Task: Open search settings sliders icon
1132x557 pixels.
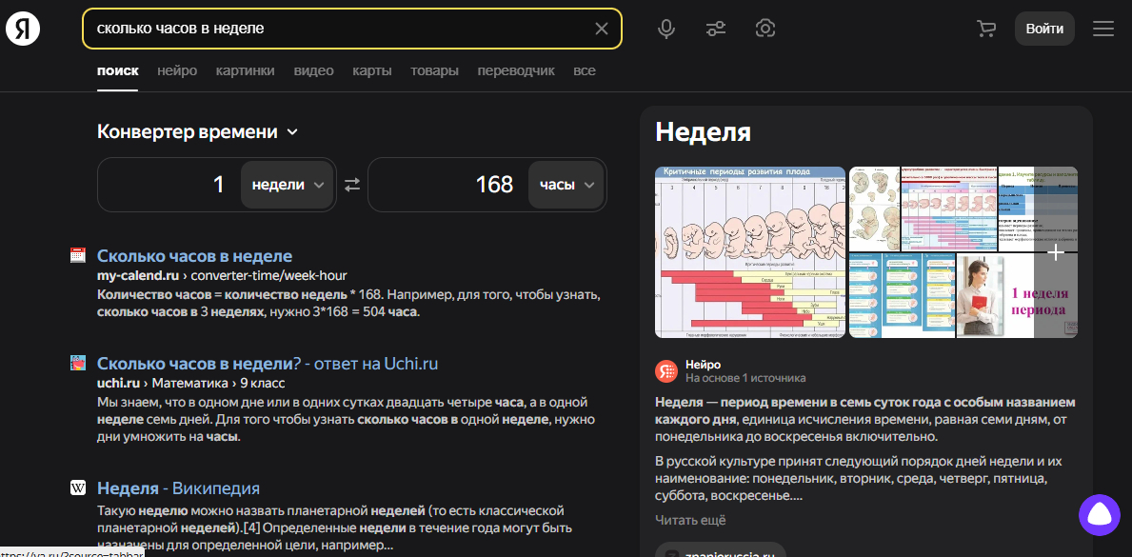Action: point(716,29)
